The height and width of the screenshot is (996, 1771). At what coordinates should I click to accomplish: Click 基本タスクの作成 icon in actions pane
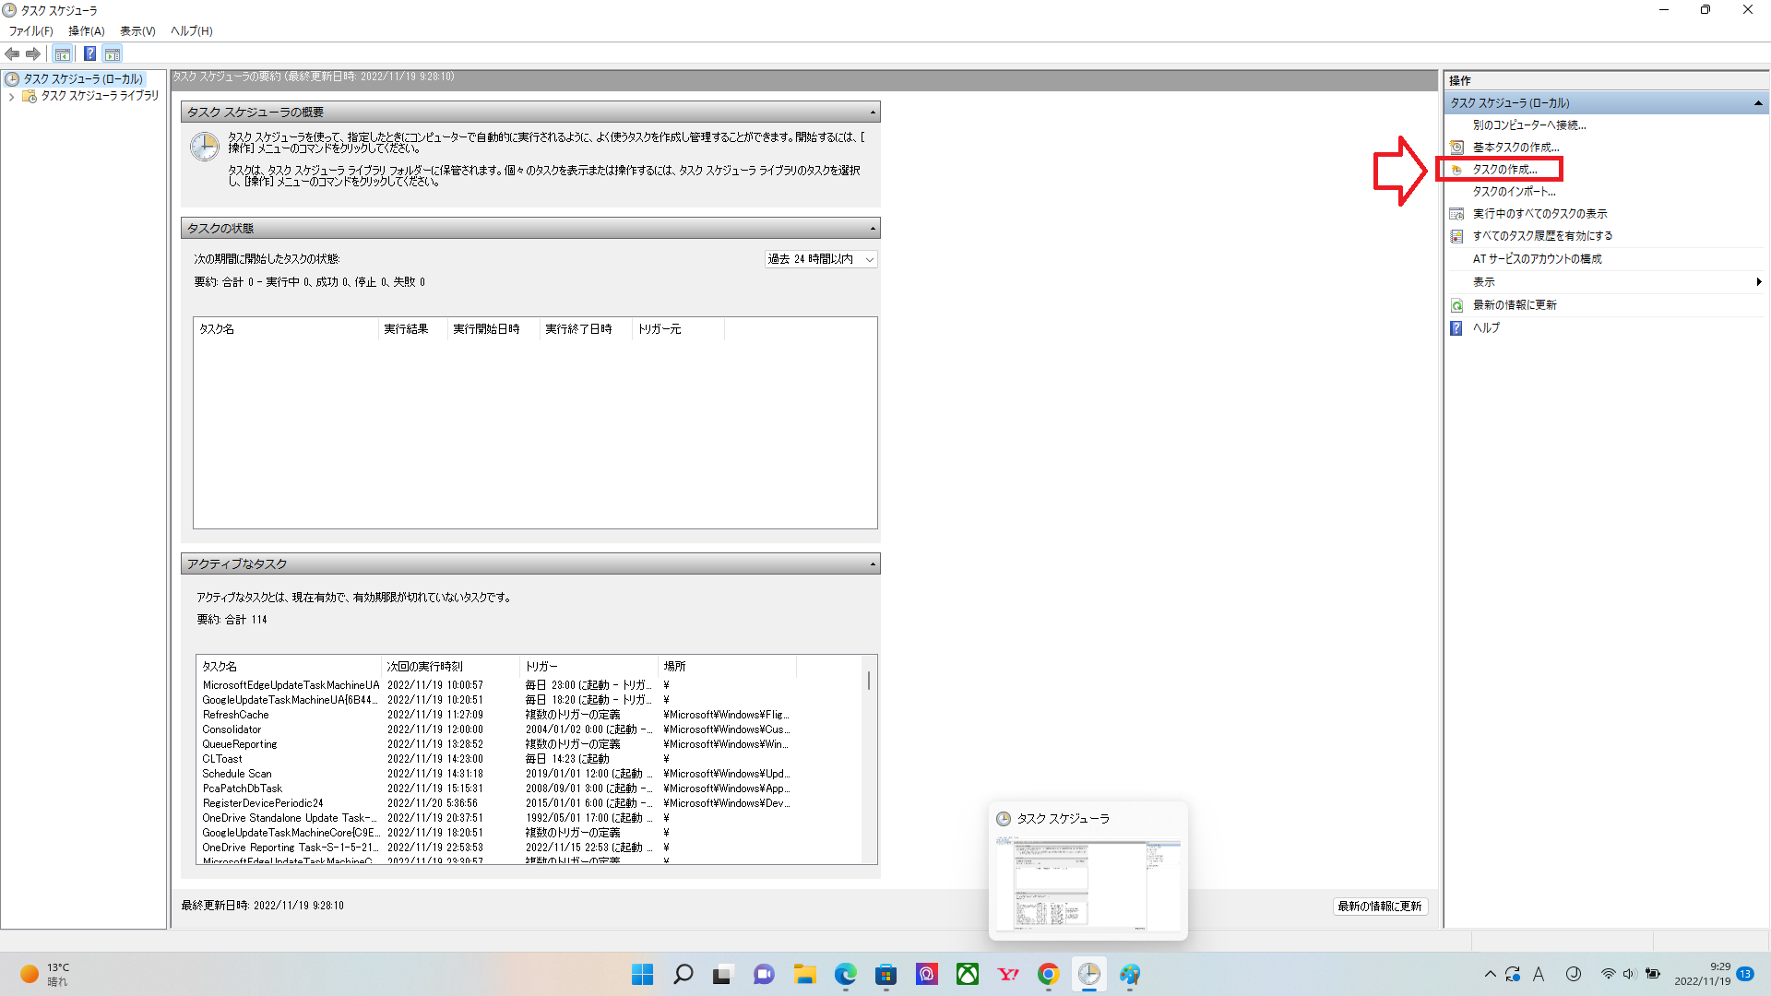tap(1456, 148)
